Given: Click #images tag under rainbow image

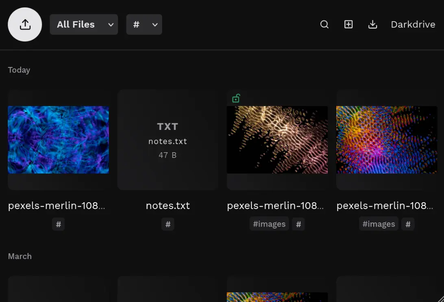Looking at the screenshot, I should [379, 224].
